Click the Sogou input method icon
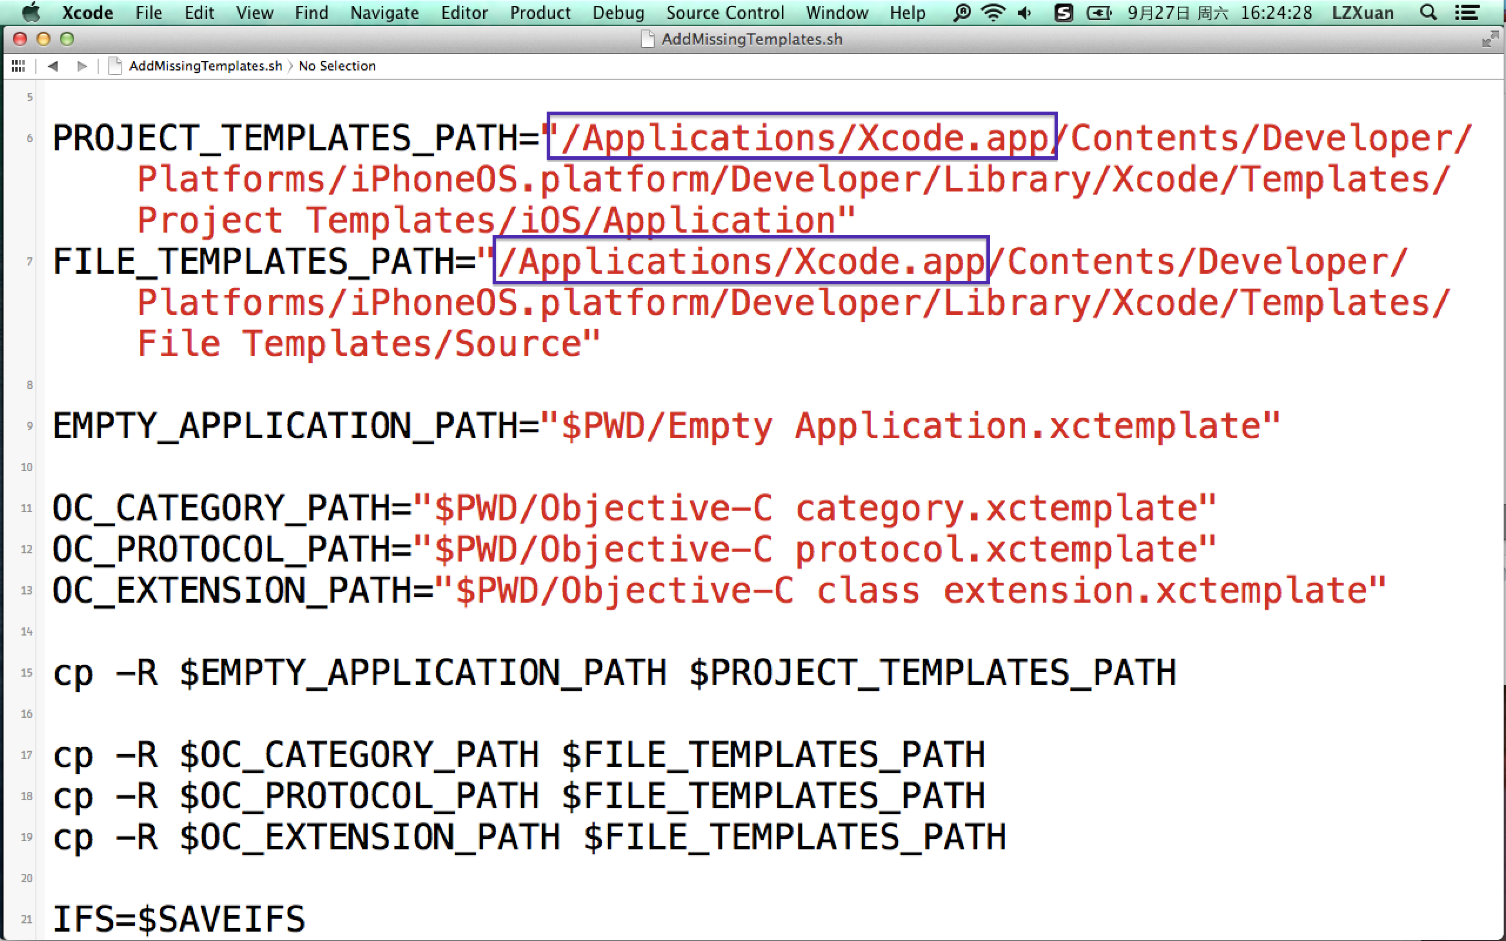 (x=1063, y=12)
